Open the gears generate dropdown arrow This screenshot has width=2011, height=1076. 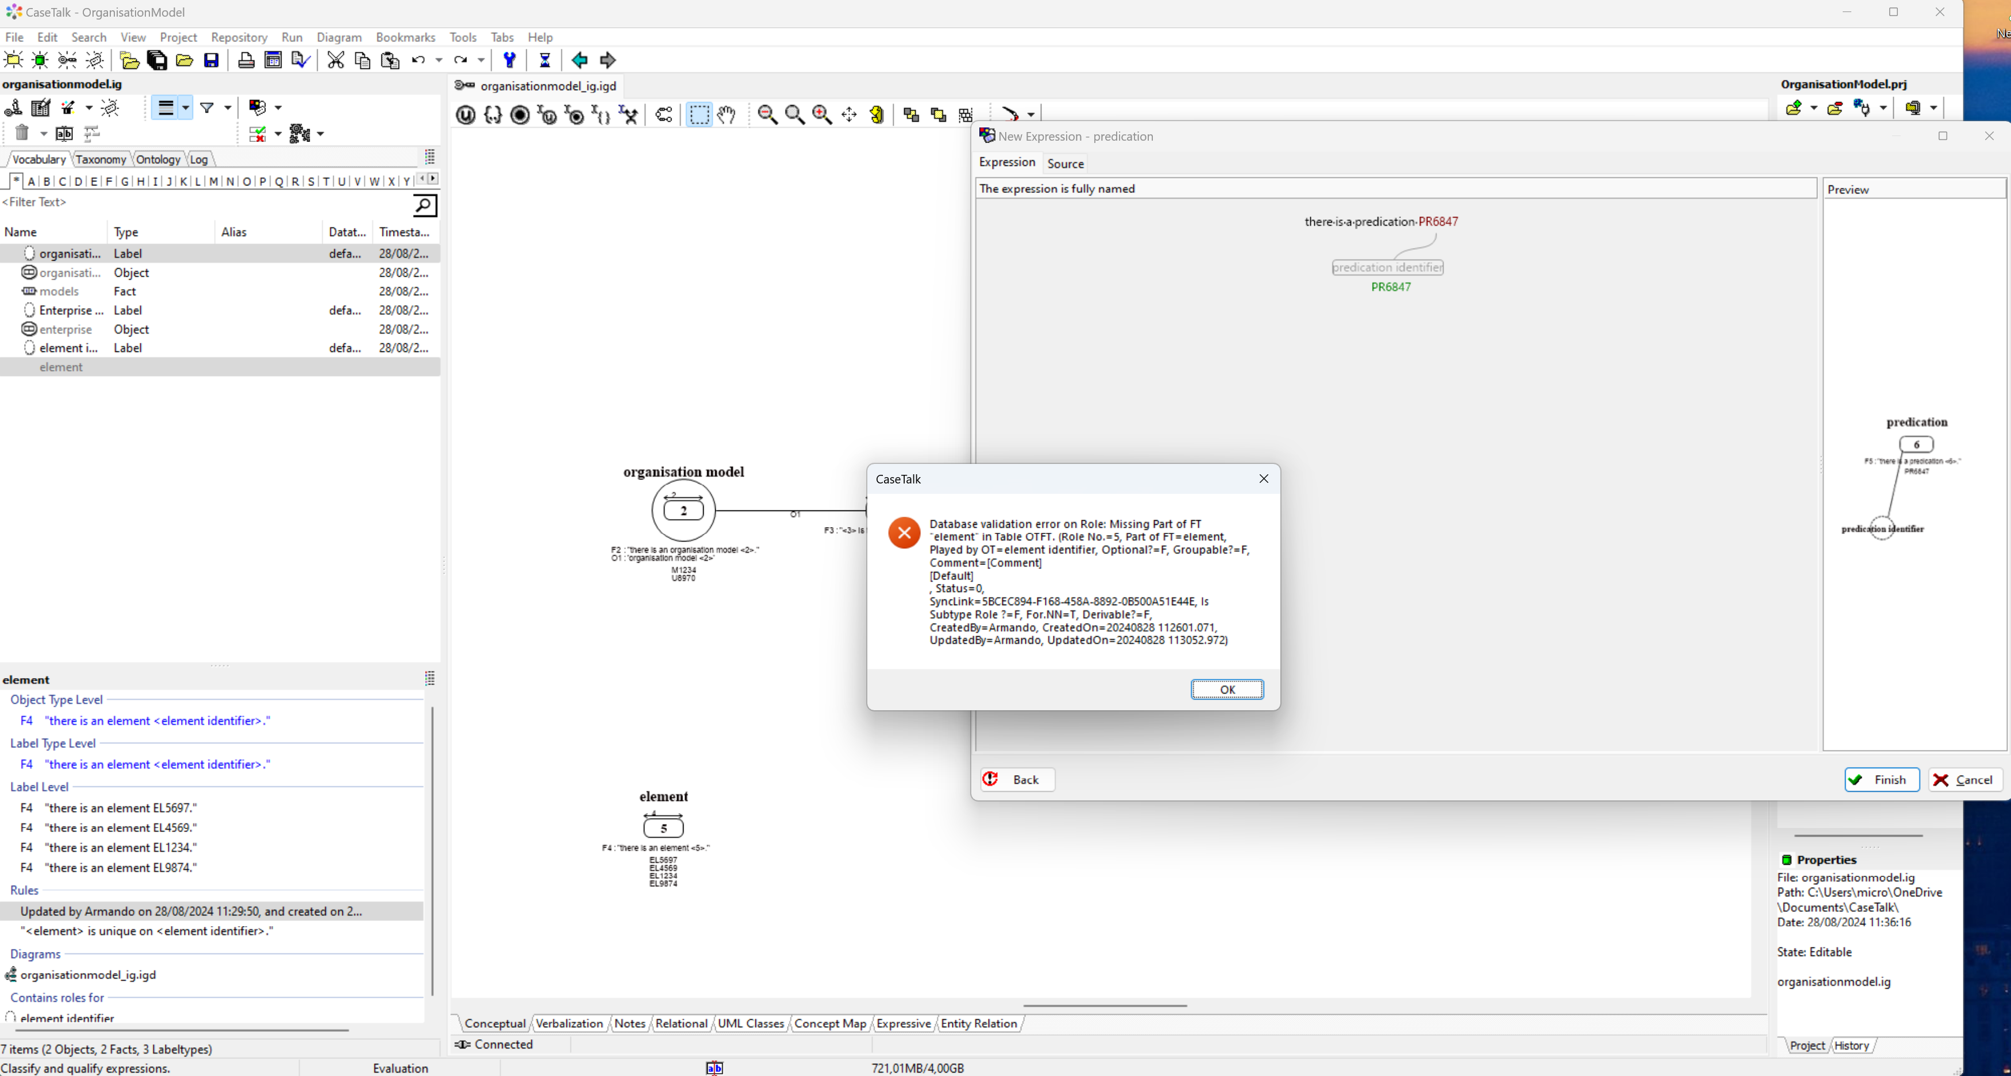[x=320, y=134]
